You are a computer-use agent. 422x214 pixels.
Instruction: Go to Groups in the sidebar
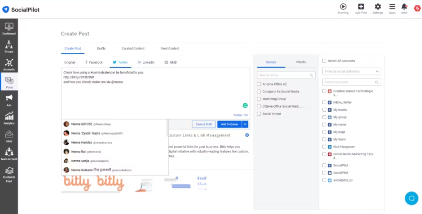(9, 47)
